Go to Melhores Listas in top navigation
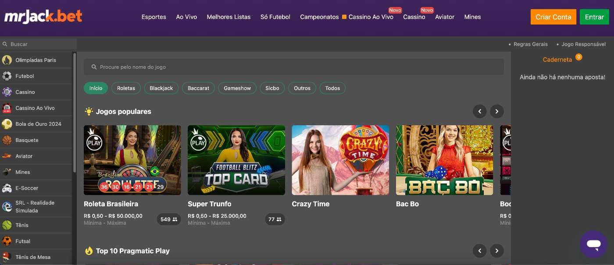 point(228,17)
